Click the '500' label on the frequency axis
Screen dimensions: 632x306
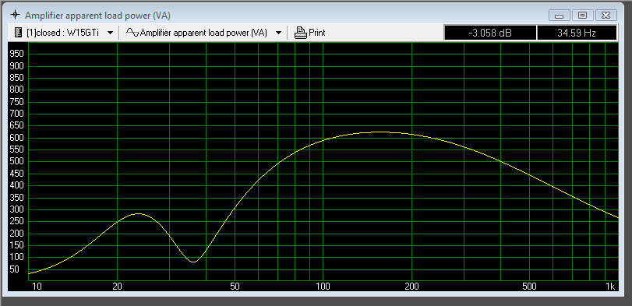[529, 287]
